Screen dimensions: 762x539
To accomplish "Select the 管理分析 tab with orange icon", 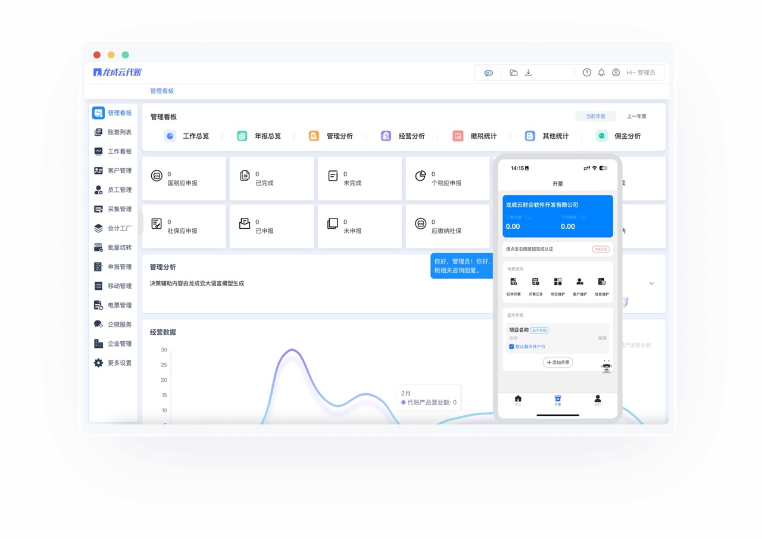I will (x=330, y=136).
